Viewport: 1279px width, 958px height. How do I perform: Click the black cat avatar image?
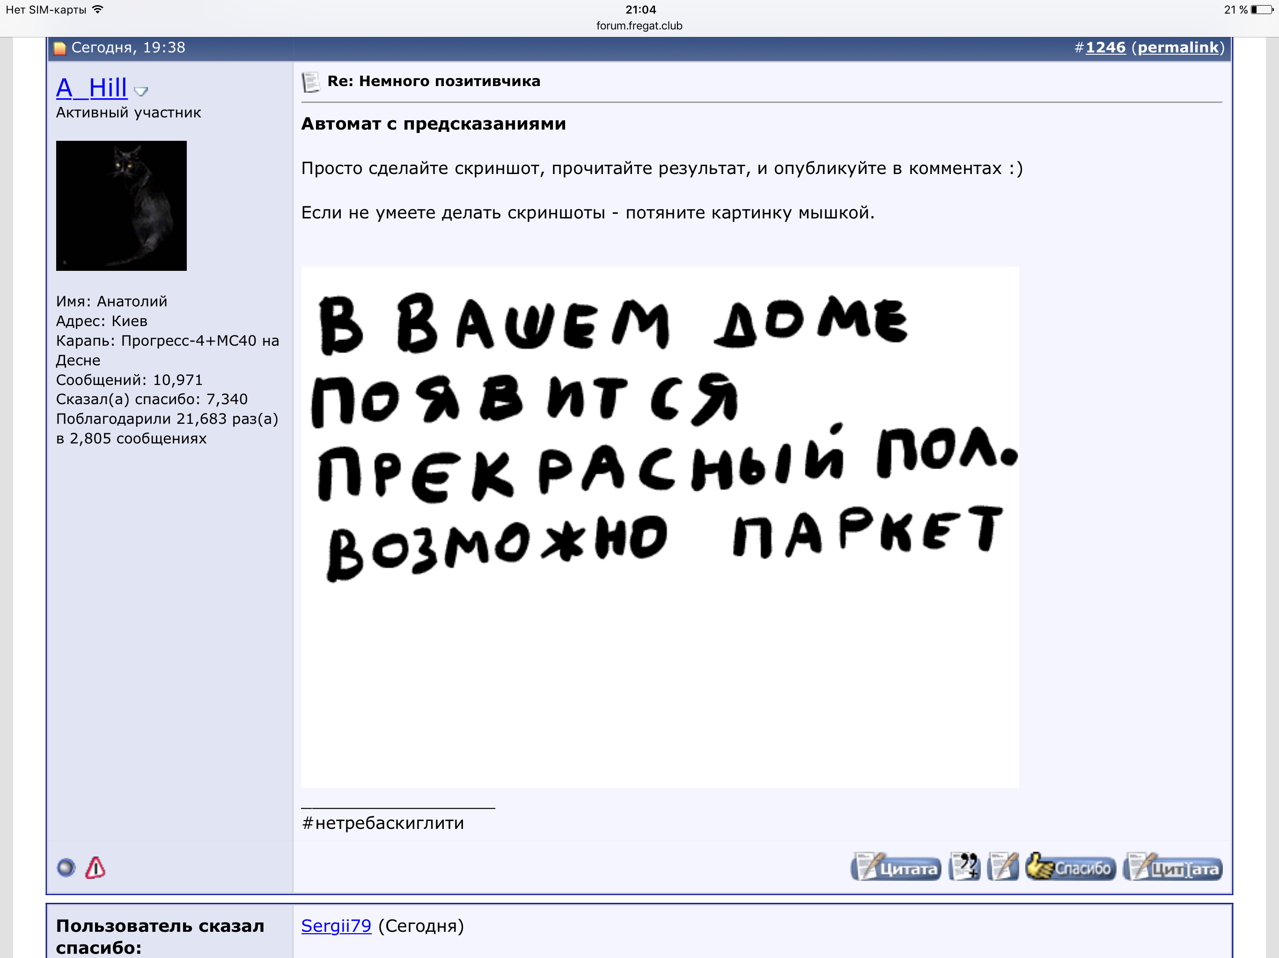pos(121,205)
